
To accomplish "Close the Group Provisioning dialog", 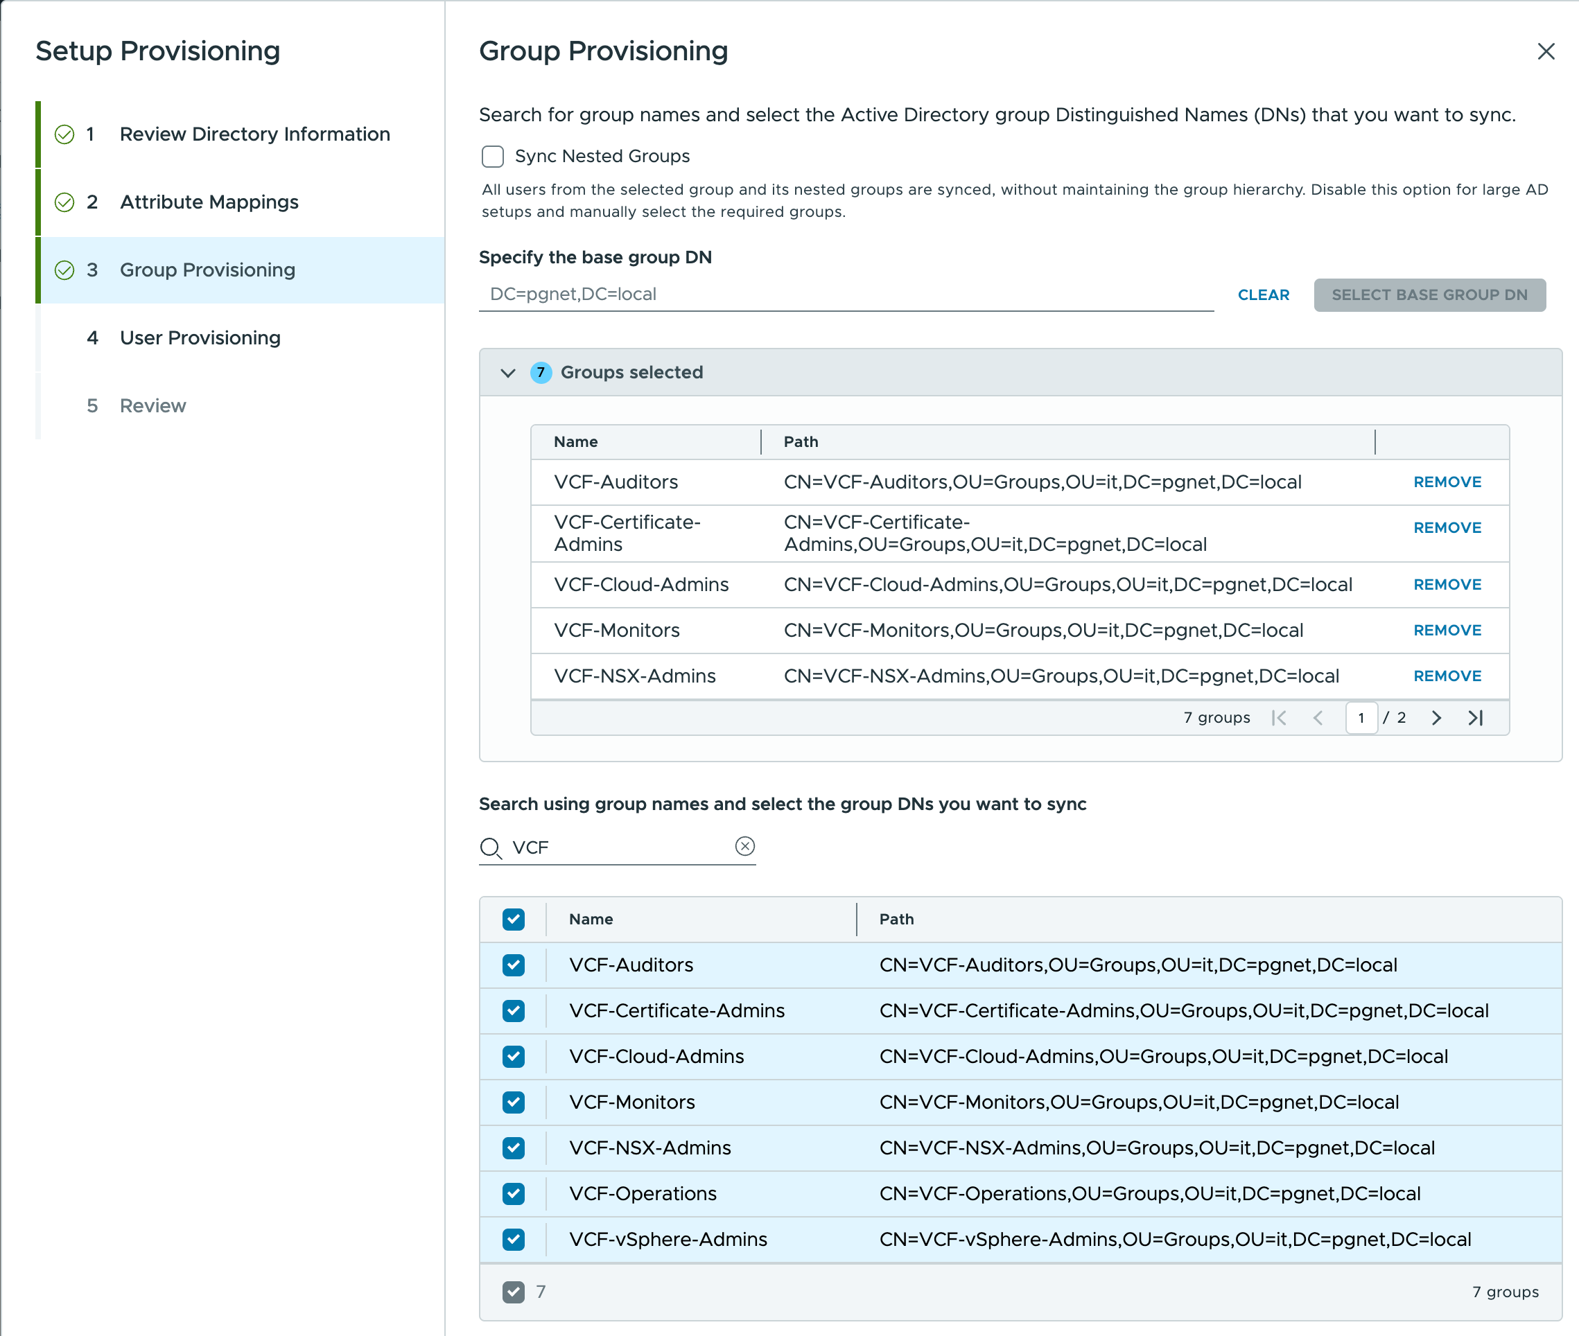I will (1545, 51).
